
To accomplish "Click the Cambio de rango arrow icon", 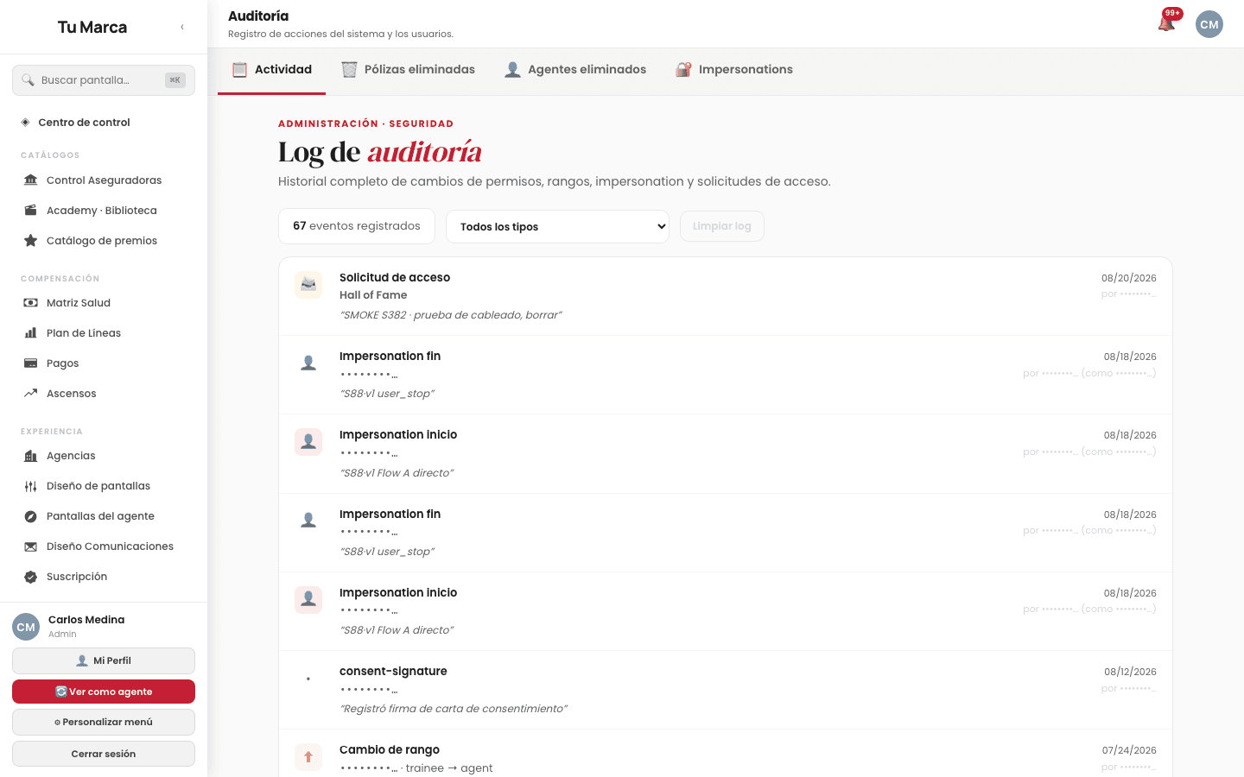I will pos(308,757).
